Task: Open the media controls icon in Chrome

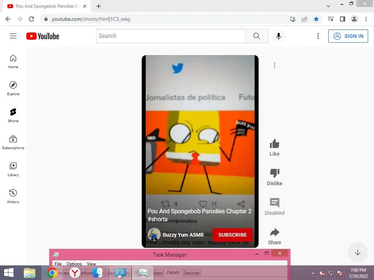Action: click(331, 19)
